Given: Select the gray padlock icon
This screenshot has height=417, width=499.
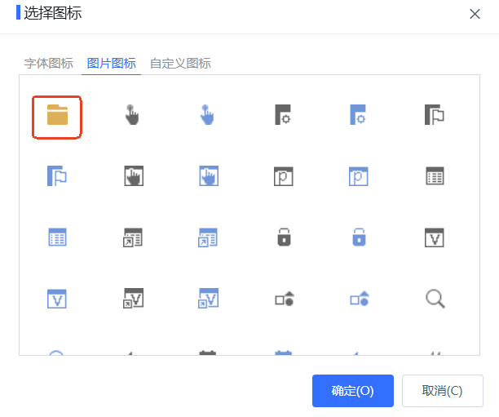Looking at the screenshot, I should [x=284, y=237].
